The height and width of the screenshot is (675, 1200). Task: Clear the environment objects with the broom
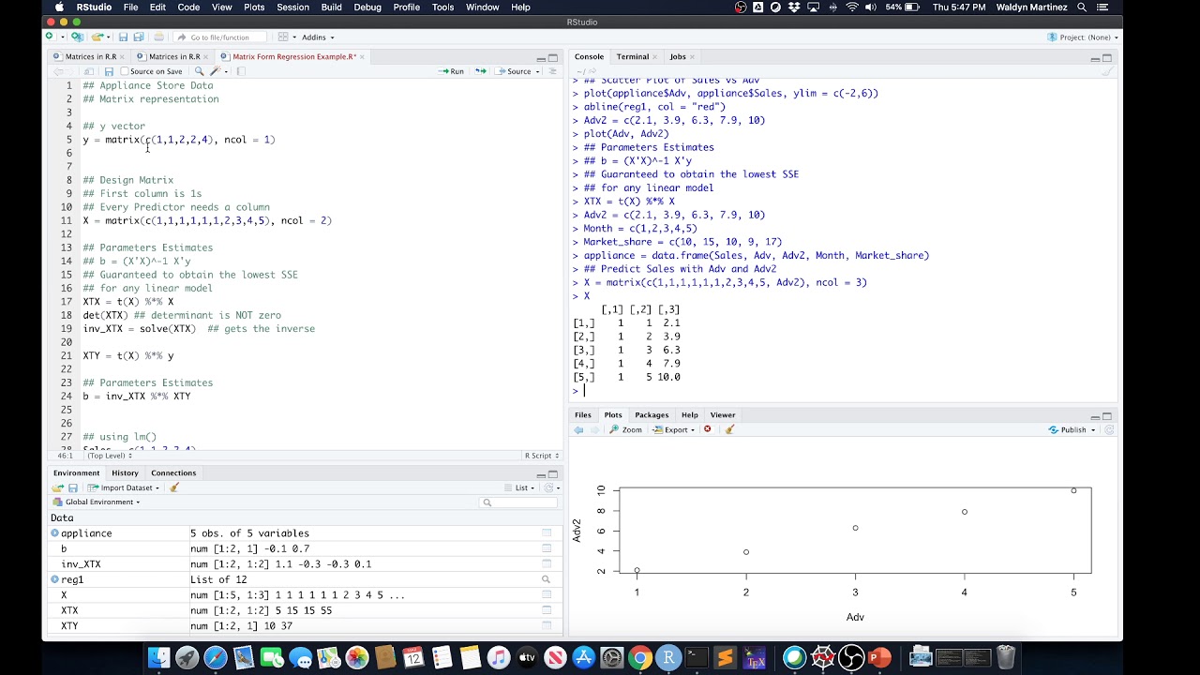point(174,487)
